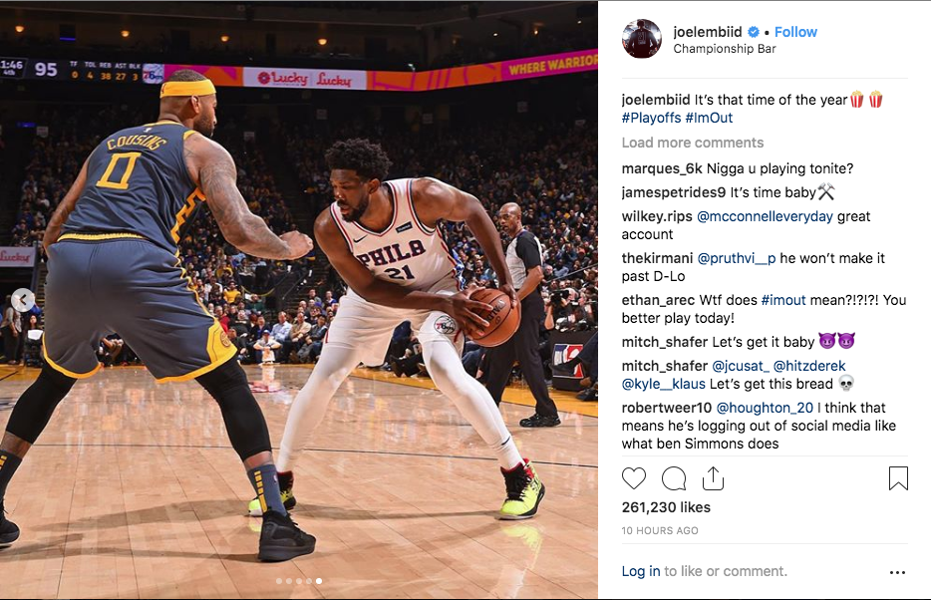
Task: Visit robertweer10 commenter profile
Action: 666,408
